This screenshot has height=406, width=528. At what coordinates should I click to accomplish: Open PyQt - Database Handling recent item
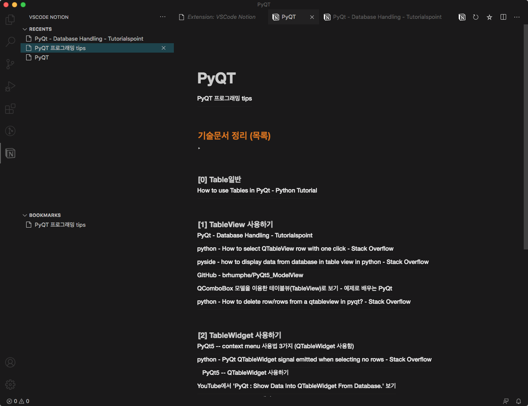[97, 39]
